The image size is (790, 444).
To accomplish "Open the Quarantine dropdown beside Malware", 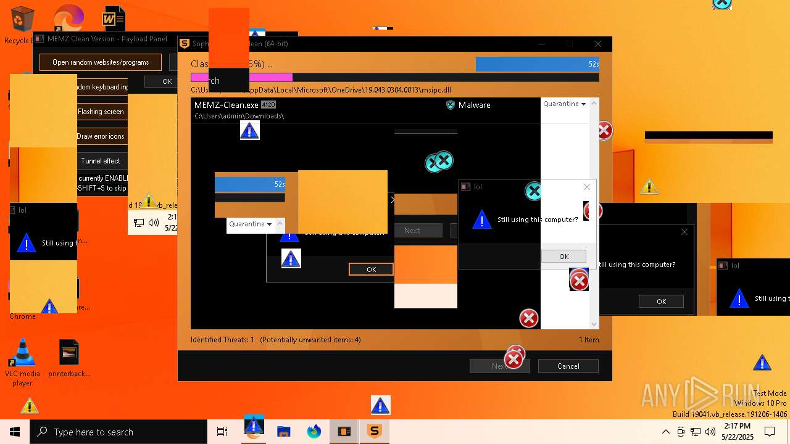I will coord(564,104).
